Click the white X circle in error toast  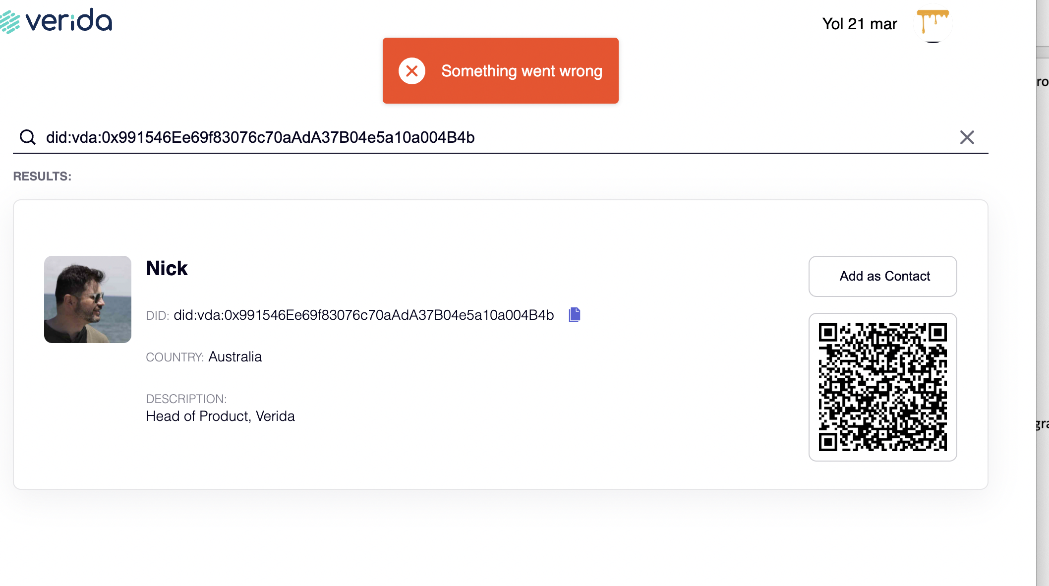pyautogui.click(x=411, y=71)
